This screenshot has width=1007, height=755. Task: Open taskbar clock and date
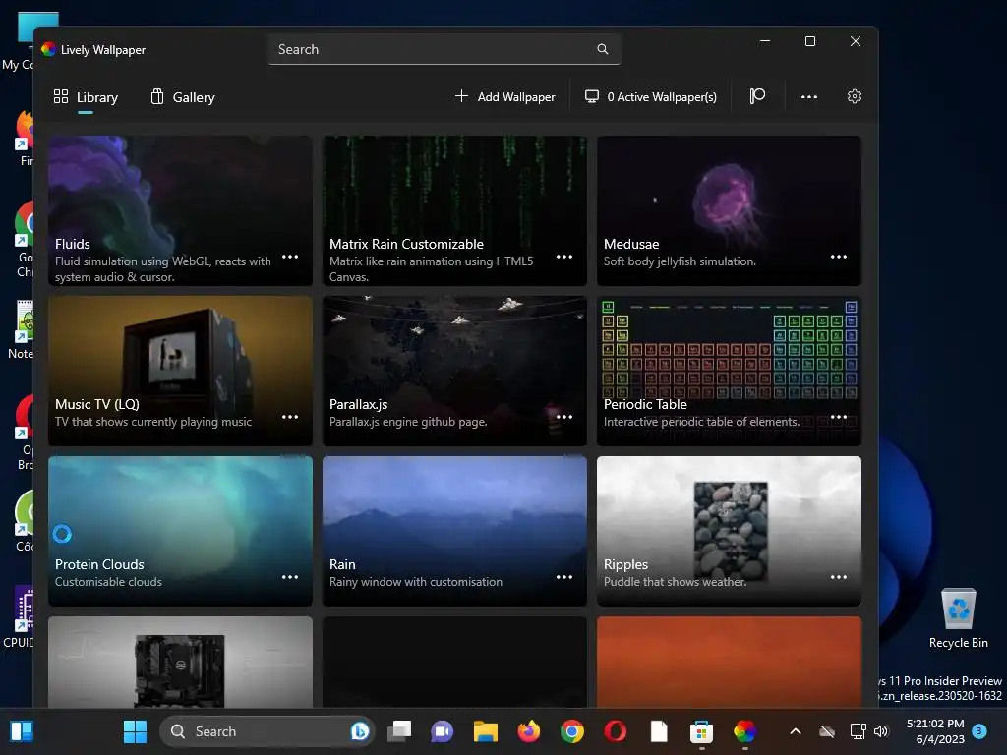point(935,731)
